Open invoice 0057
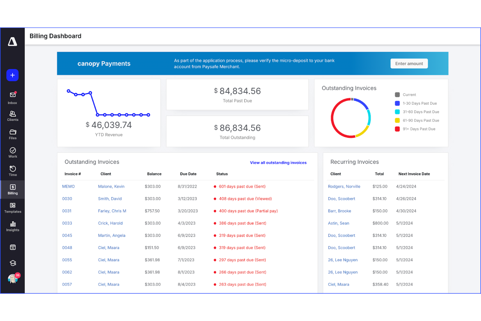This screenshot has height=321, width=481. click(67, 284)
